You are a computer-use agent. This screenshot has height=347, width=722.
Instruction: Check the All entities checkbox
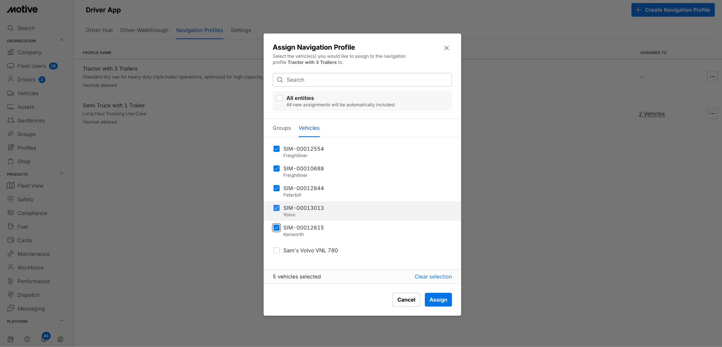pyautogui.click(x=280, y=98)
